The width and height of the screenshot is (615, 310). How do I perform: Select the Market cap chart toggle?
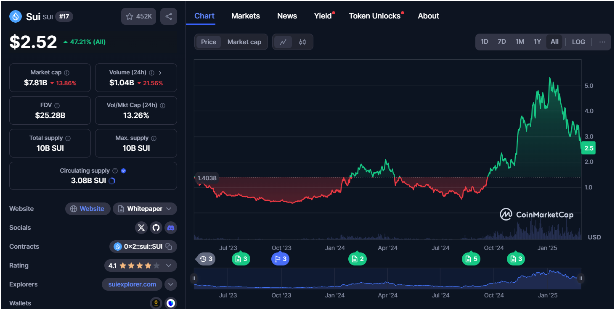click(244, 42)
